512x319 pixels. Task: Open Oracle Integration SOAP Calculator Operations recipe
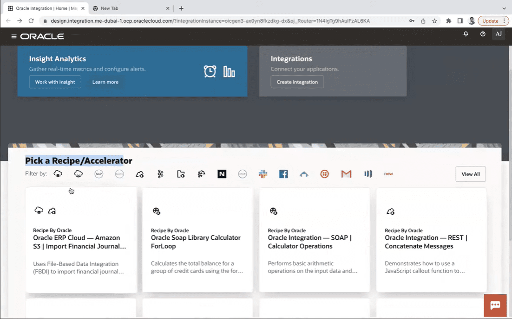pyautogui.click(x=315, y=240)
